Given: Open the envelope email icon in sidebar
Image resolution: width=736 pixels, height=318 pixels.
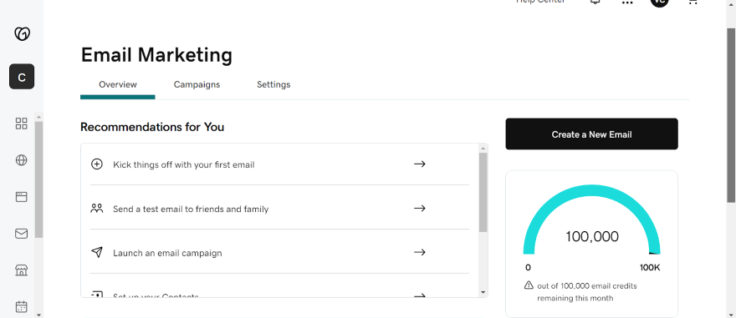Looking at the screenshot, I should click(22, 233).
